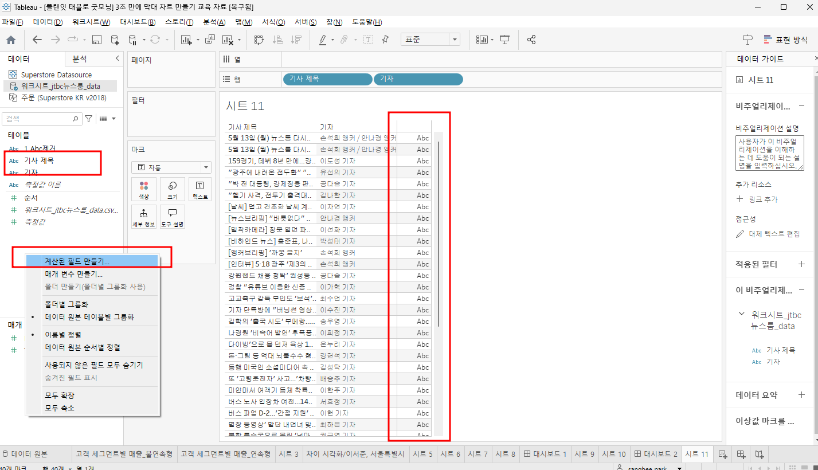Switch to 대시보드 1 sheet tab
The height and width of the screenshot is (470, 818).
point(545,454)
